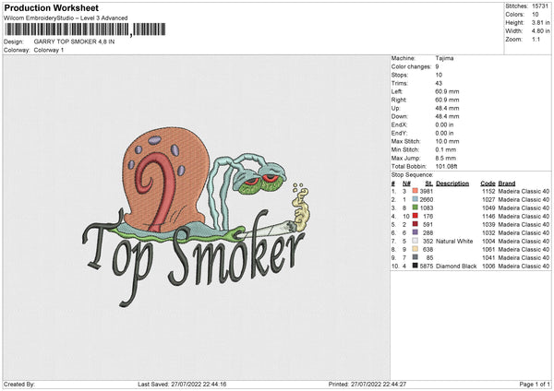This screenshot has height=391, width=554.
Task: Click the dark red swatch for code 1039
Action: click(x=415, y=224)
